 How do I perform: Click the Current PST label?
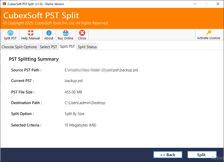pyautogui.click(x=22, y=81)
